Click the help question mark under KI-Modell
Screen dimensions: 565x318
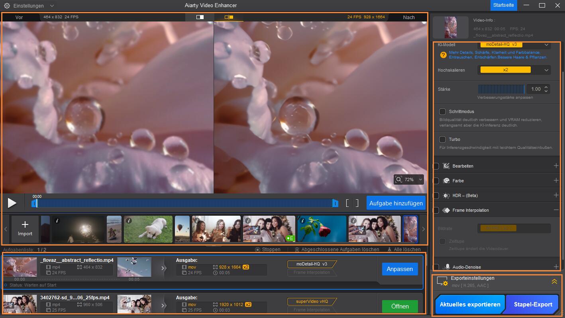pos(443,55)
